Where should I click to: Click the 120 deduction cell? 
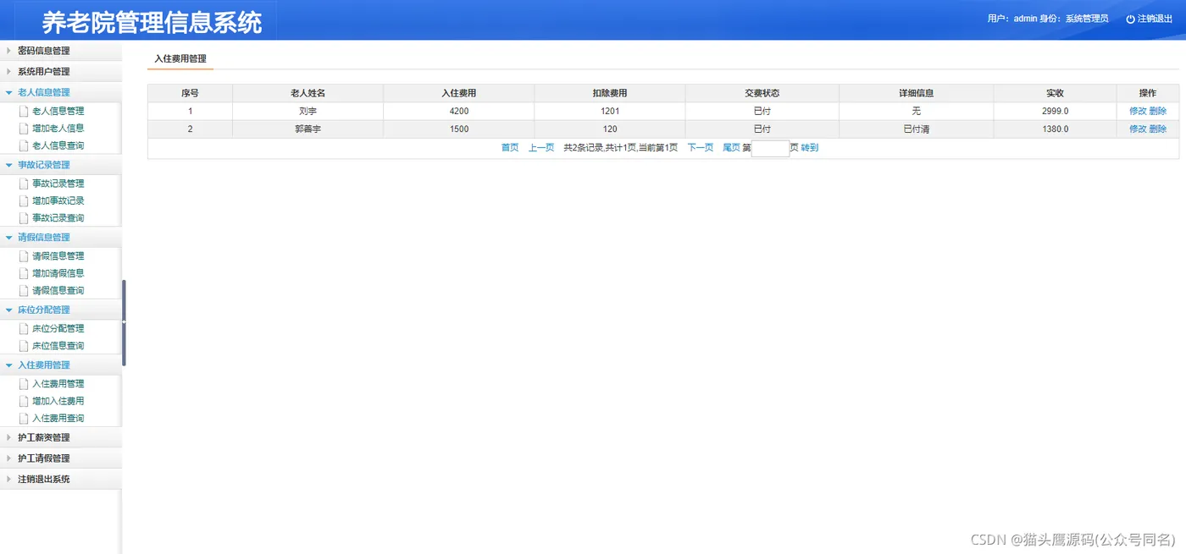pos(610,129)
